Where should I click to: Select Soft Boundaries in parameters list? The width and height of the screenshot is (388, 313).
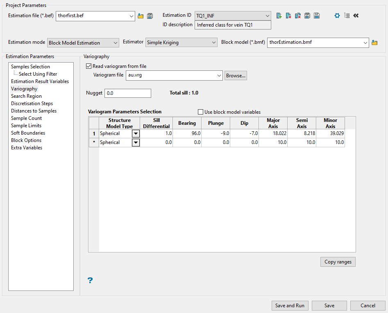pos(28,133)
